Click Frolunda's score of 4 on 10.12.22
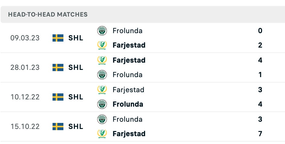This screenshot has height=144, width=285. (x=260, y=104)
